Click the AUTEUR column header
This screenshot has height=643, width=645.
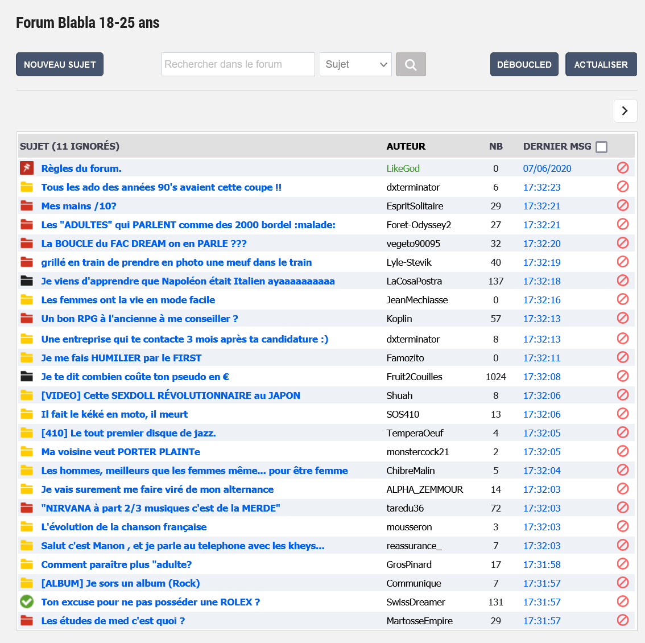[406, 146]
